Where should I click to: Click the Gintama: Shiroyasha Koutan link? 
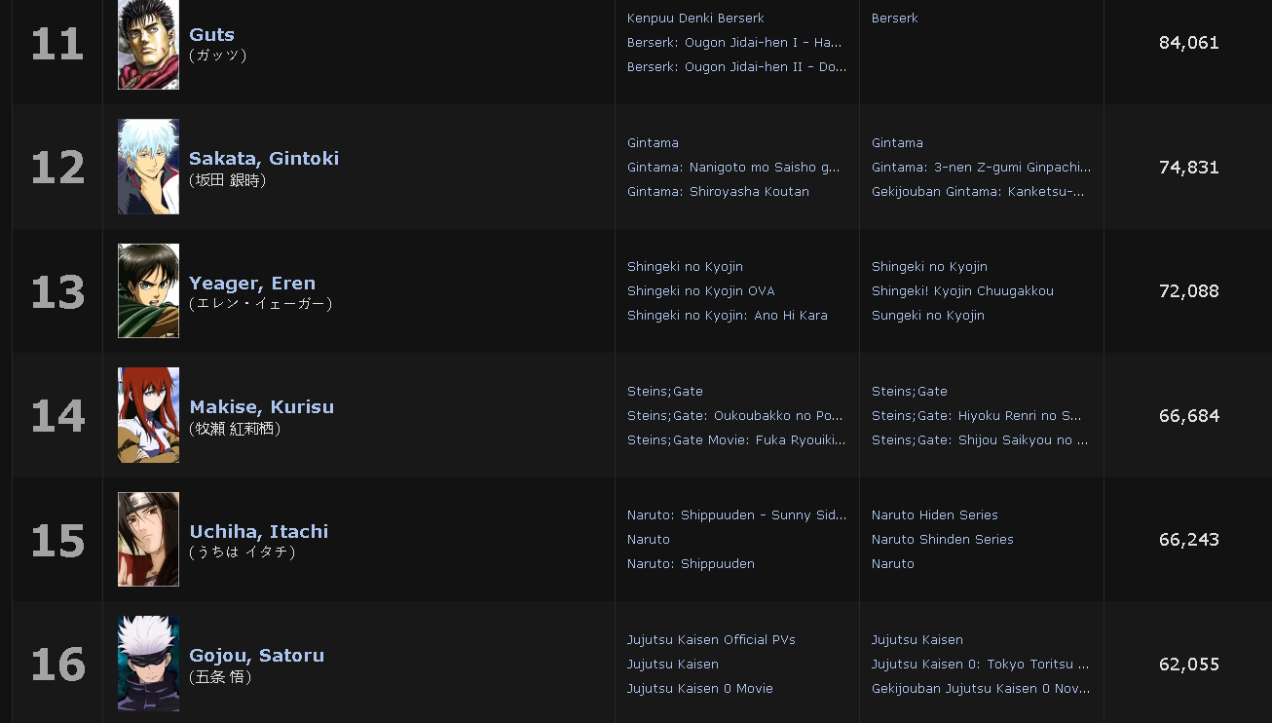tap(718, 192)
